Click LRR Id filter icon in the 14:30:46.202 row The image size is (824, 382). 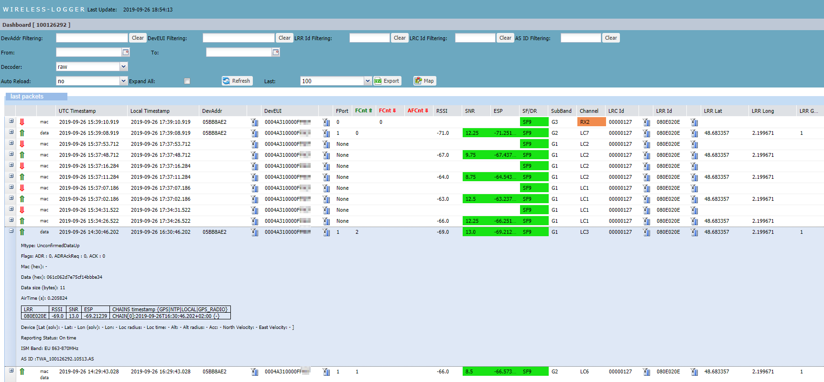694,232
